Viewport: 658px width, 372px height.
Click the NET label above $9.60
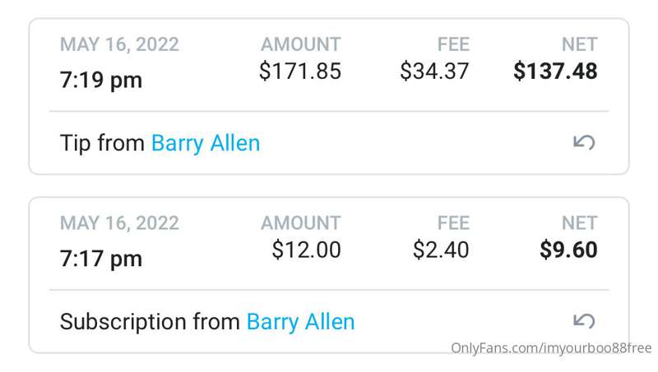pyautogui.click(x=580, y=223)
